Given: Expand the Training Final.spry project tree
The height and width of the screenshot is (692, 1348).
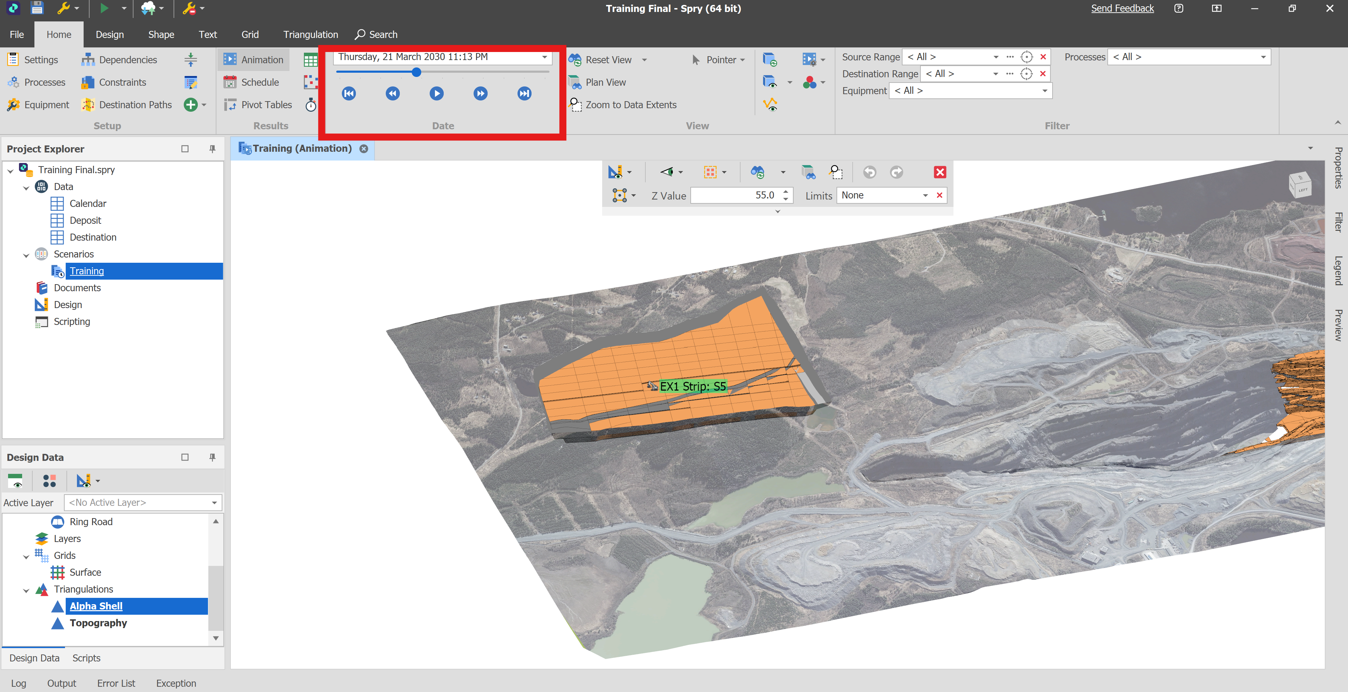Looking at the screenshot, I should click(x=9, y=169).
